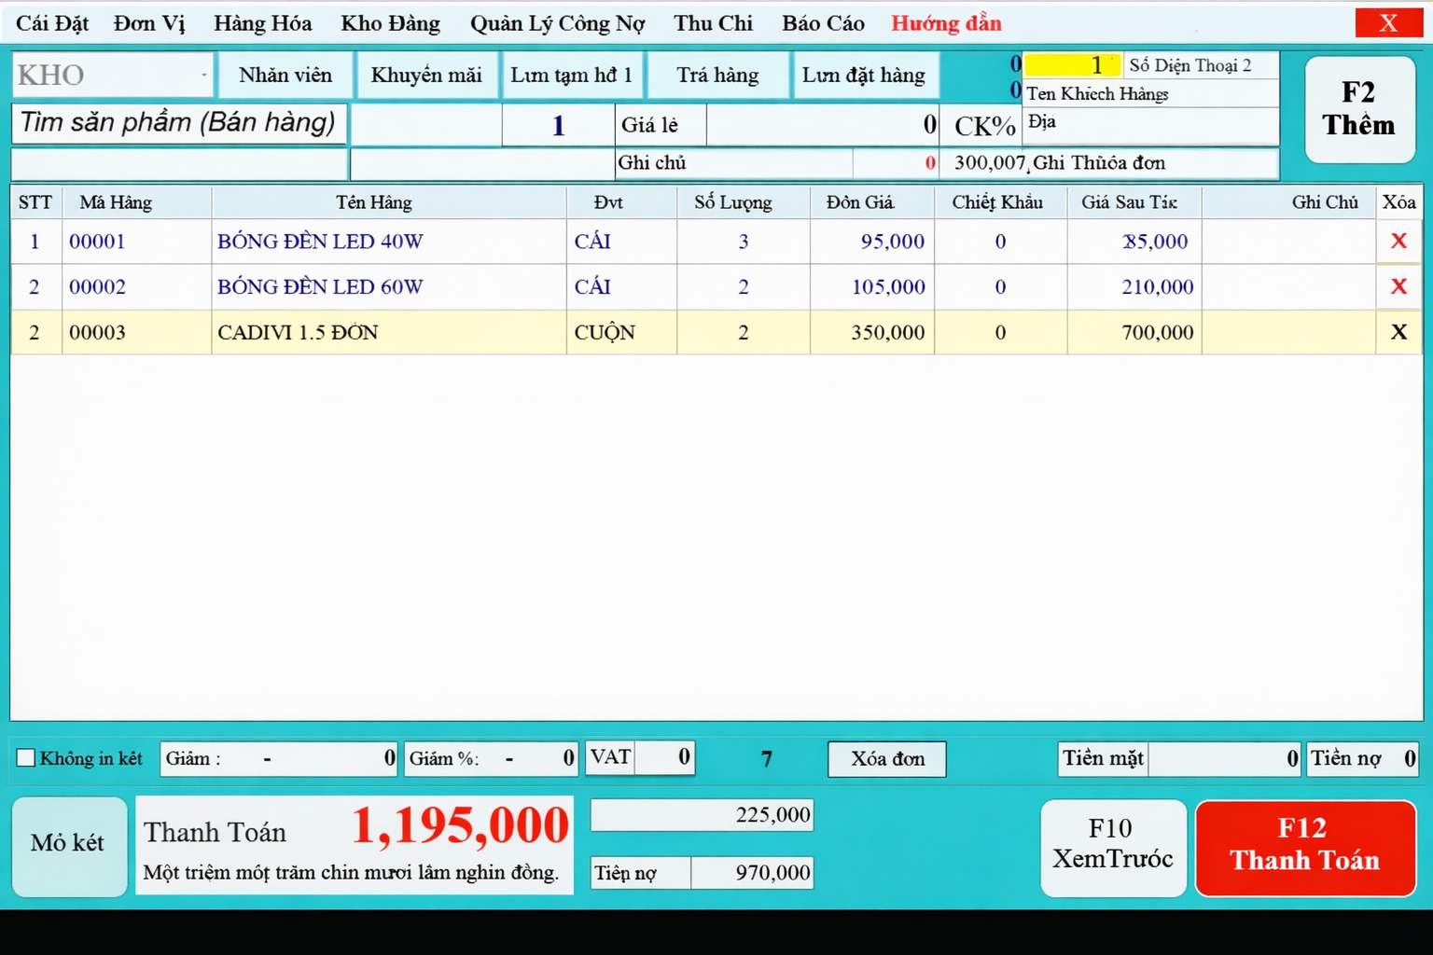Image resolution: width=1433 pixels, height=955 pixels.
Task: Click the Trả hàng button
Action: (x=717, y=76)
